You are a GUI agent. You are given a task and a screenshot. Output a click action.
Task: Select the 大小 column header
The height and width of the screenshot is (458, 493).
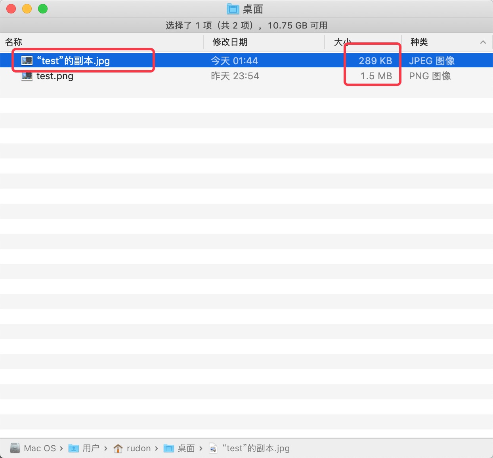[342, 42]
